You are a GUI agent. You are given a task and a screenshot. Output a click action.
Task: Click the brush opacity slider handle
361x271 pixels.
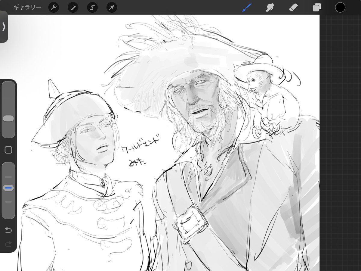click(8, 188)
